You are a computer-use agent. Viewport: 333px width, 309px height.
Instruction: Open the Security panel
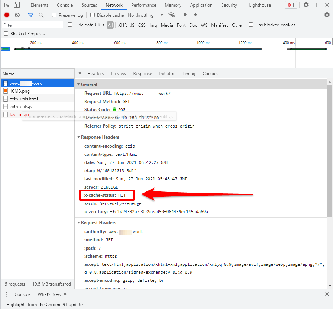pyautogui.click(x=229, y=5)
